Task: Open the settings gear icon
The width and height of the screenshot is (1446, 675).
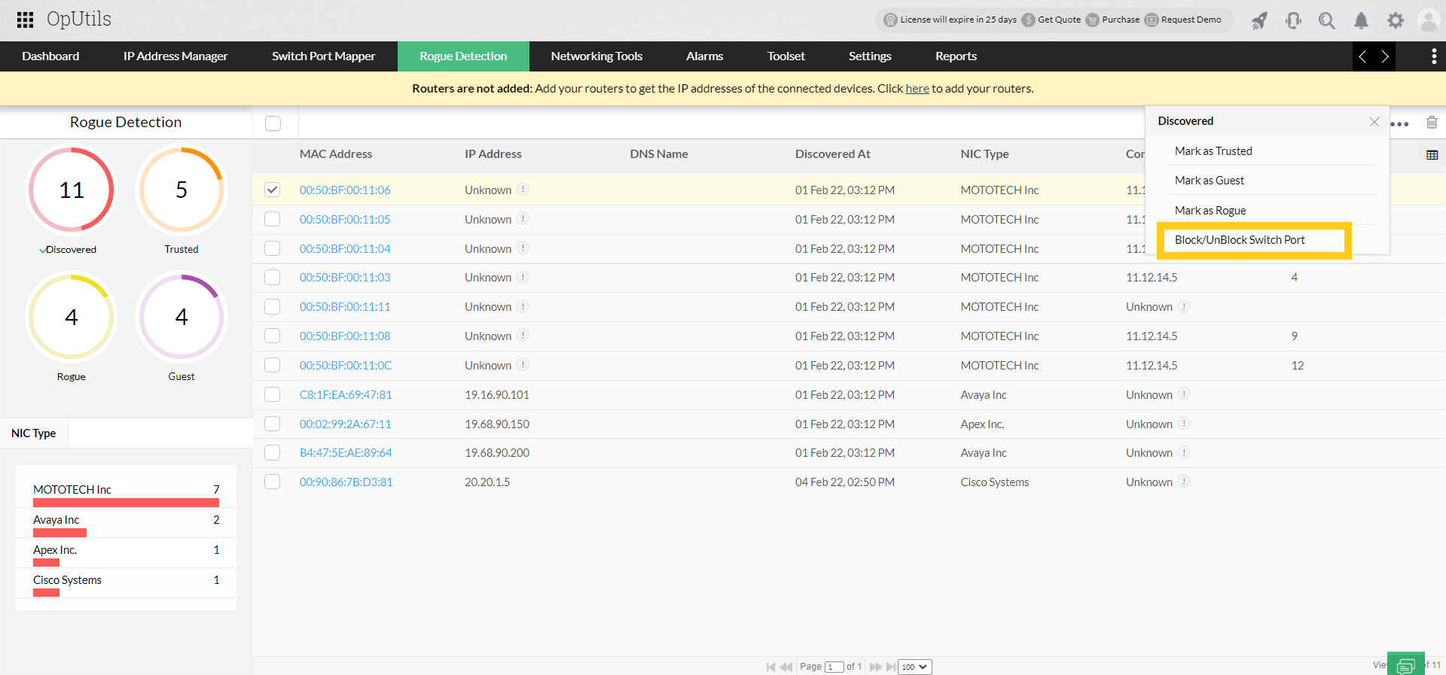Action: (x=1396, y=20)
